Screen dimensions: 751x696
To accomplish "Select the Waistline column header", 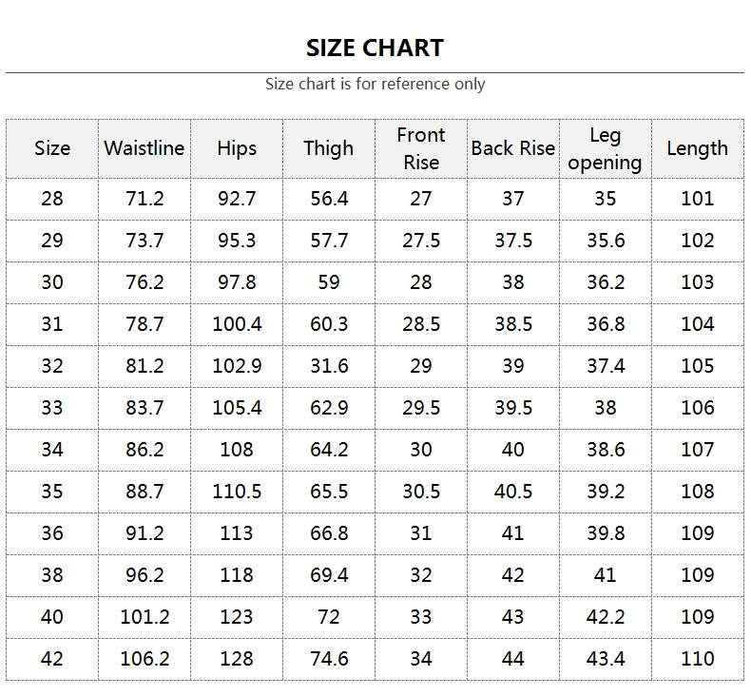I will click(x=144, y=148).
